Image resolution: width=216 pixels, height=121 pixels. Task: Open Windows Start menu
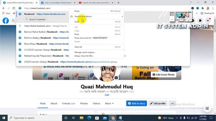point(4,118)
